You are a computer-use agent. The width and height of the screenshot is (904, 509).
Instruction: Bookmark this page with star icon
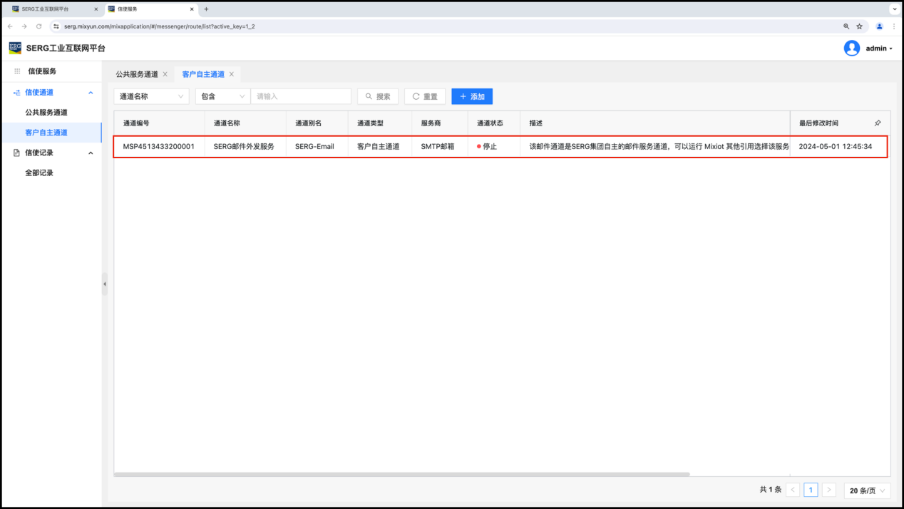(x=859, y=26)
